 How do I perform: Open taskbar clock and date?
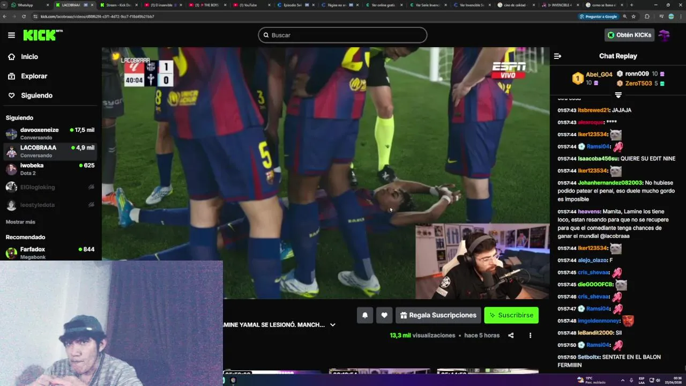pyautogui.click(x=674, y=380)
